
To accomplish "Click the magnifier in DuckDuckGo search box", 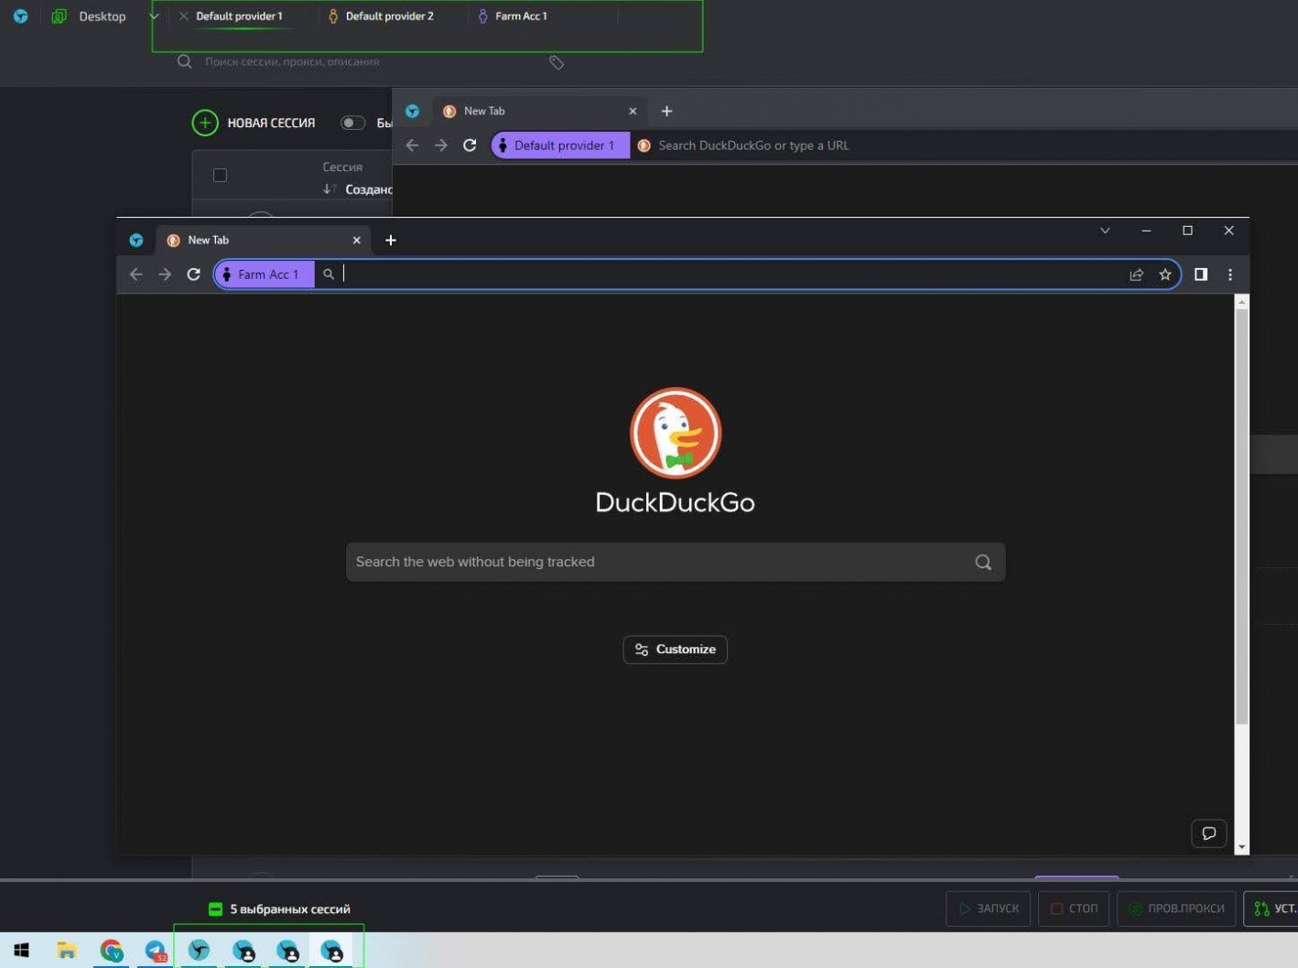I will coord(983,562).
